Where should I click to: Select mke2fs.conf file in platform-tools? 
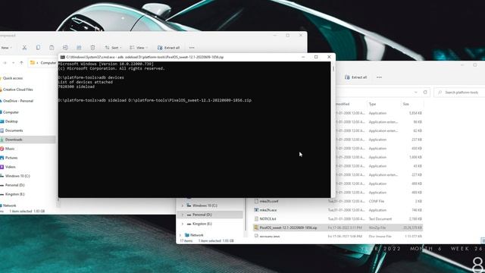click(268, 201)
